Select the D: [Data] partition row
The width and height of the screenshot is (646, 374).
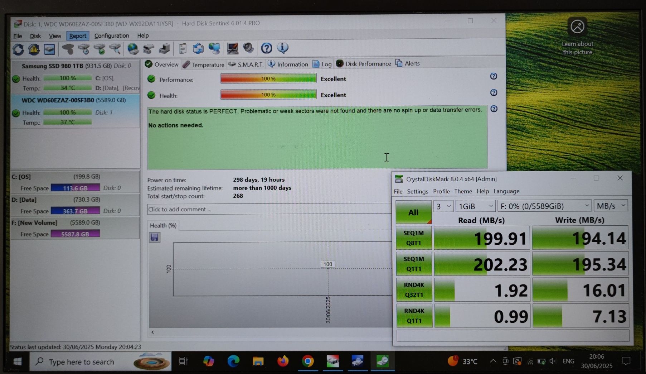[75, 205]
